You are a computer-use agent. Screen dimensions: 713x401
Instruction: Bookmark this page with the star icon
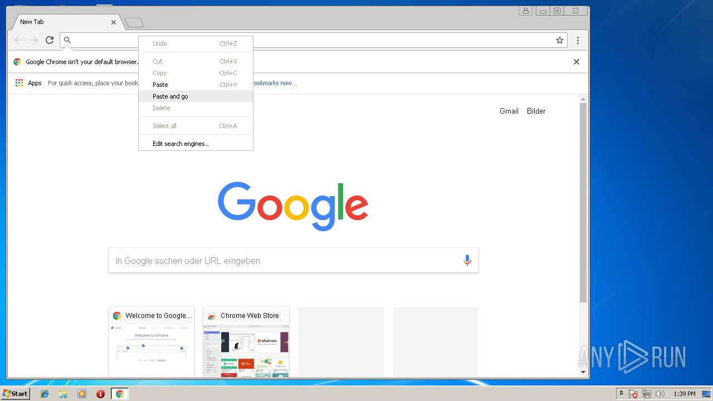(x=560, y=40)
